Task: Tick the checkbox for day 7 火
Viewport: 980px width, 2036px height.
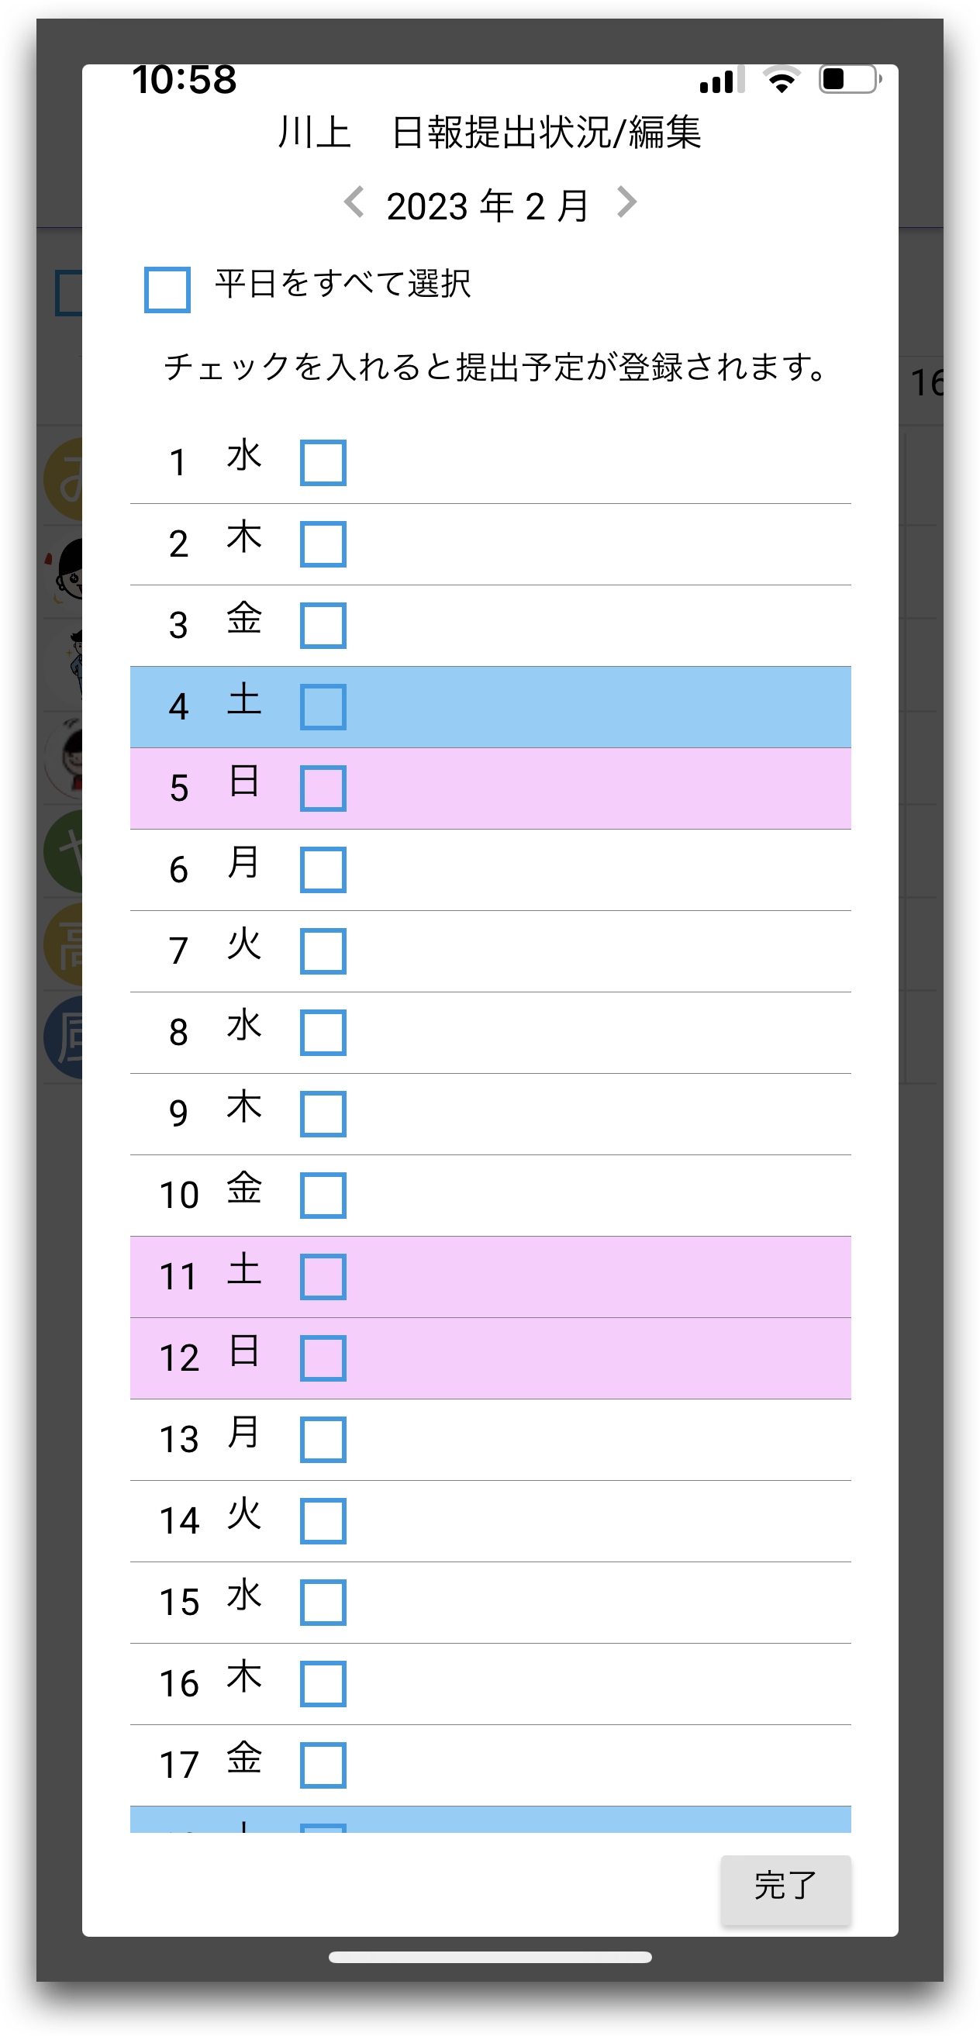Action: pyautogui.click(x=323, y=951)
